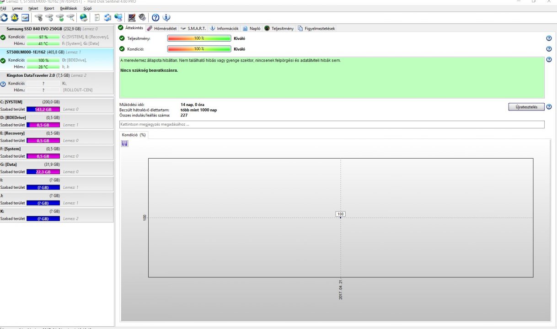This screenshot has width=557, height=329.
Task: Click the speaker sound icon in toolbar
Action: (142, 18)
